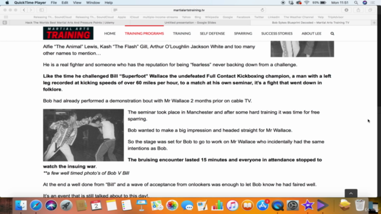Switch to the Udemy Hack Martial Arts tab
The width and height of the screenshot is (381, 214).
(x=70, y=23)
